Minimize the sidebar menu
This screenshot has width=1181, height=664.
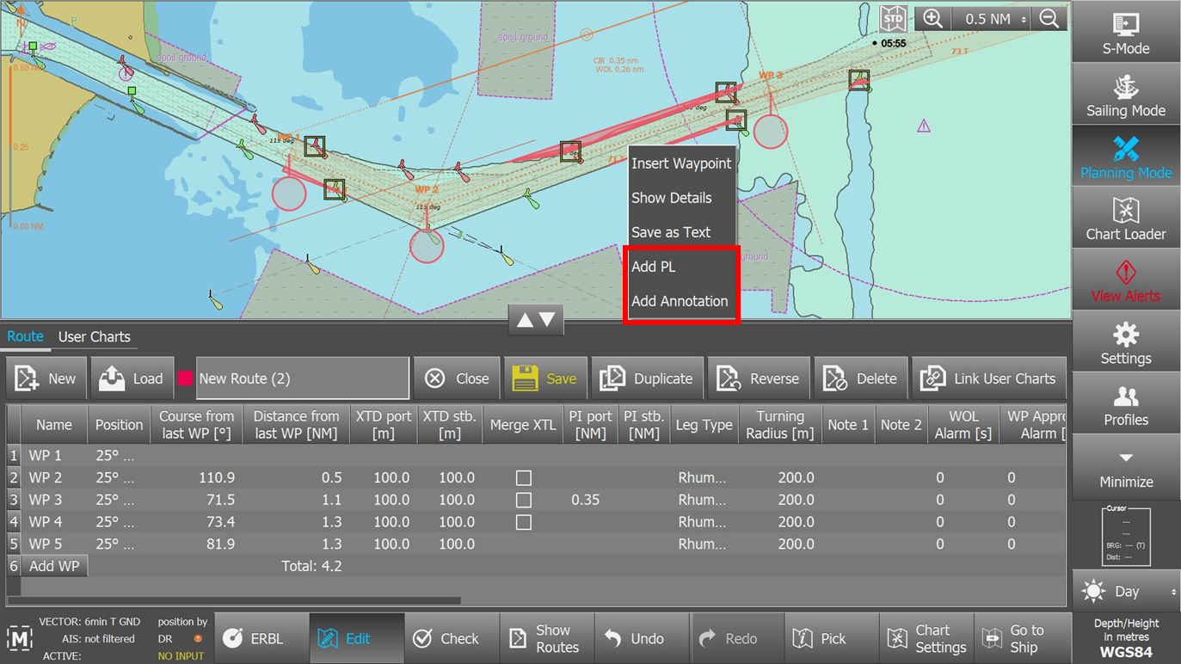pyautogui.click(x=1126, y=466)
